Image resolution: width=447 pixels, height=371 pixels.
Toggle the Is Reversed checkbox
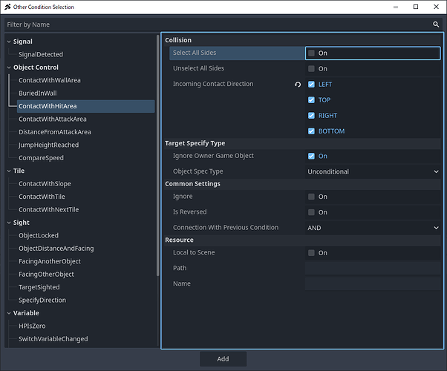point(312,212)
